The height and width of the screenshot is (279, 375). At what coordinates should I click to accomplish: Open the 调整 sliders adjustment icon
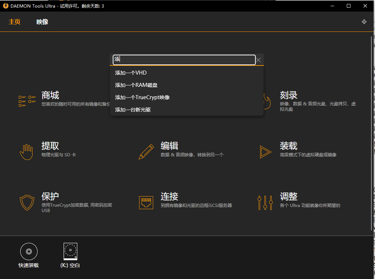pos(266,202)
